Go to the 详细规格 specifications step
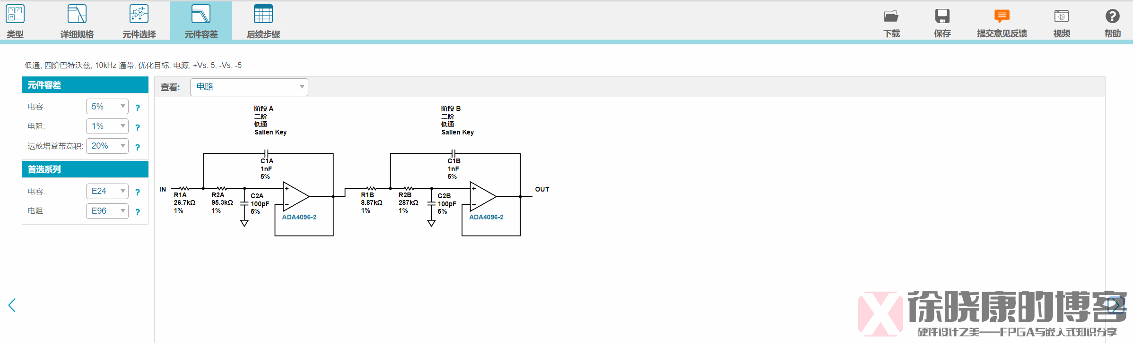Image resolution: width=1133 pixels, height=343 pixels. tap(77, 21)
